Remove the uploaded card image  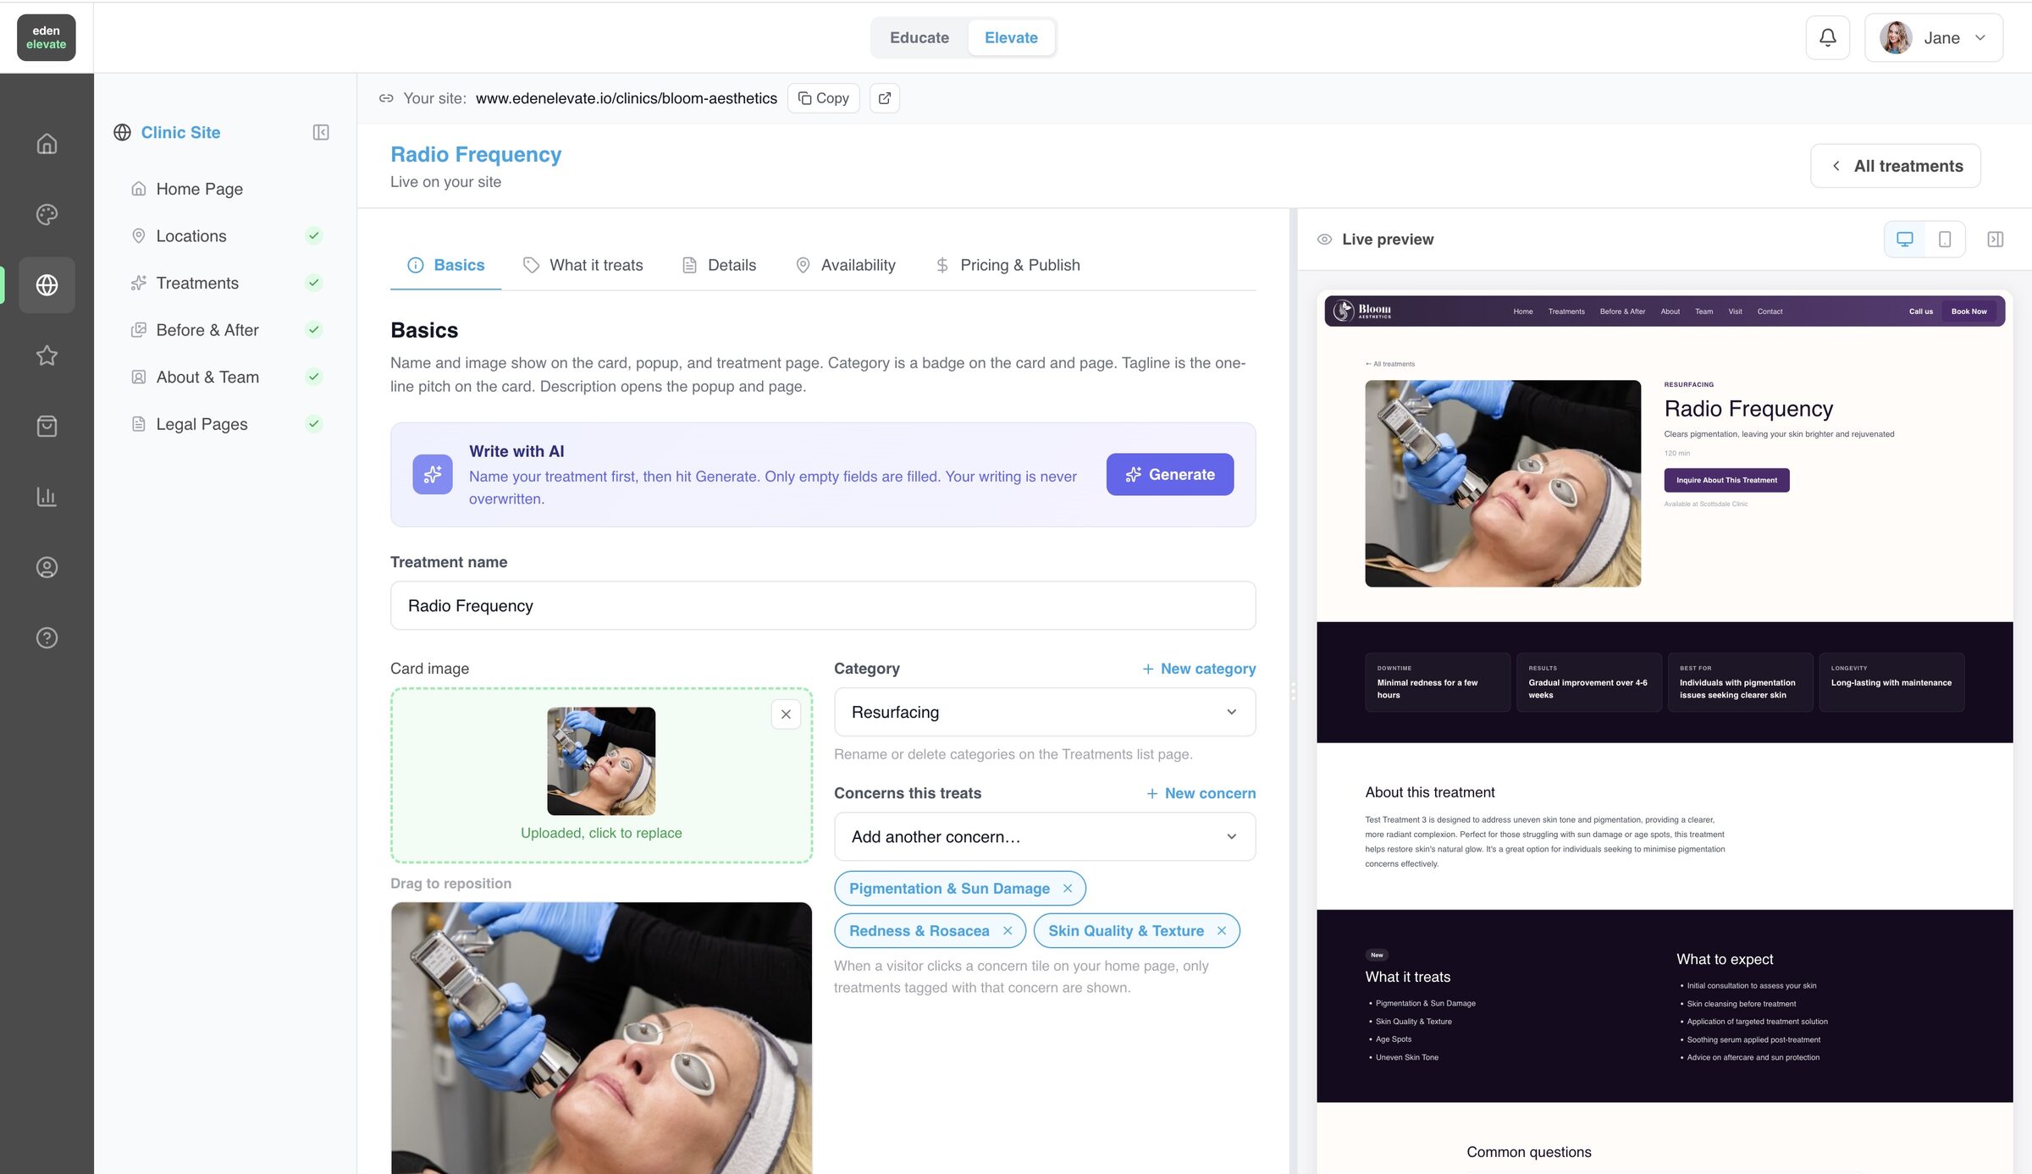click(786, 714)
